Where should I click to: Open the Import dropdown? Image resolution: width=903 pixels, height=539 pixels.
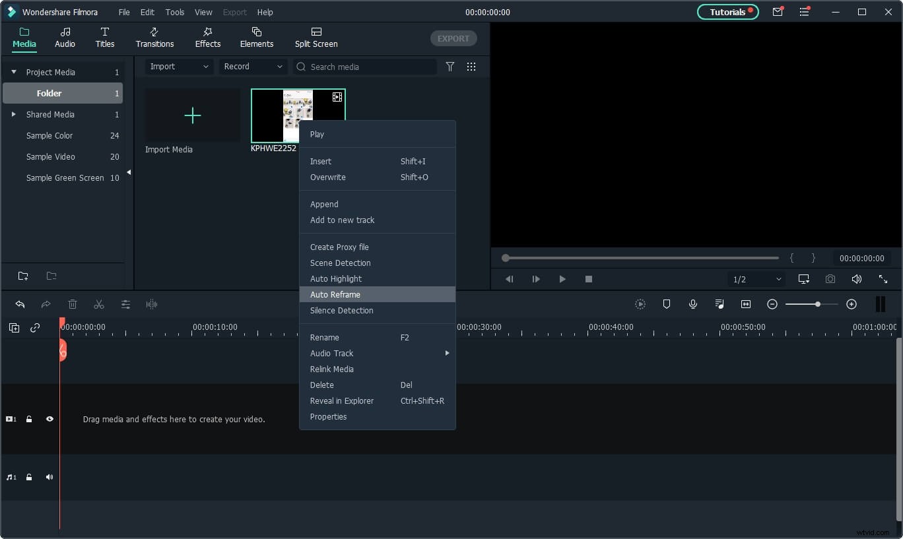178,67
